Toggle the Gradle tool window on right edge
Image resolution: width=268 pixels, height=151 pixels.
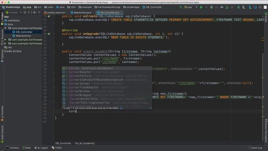tap(266, 17)
